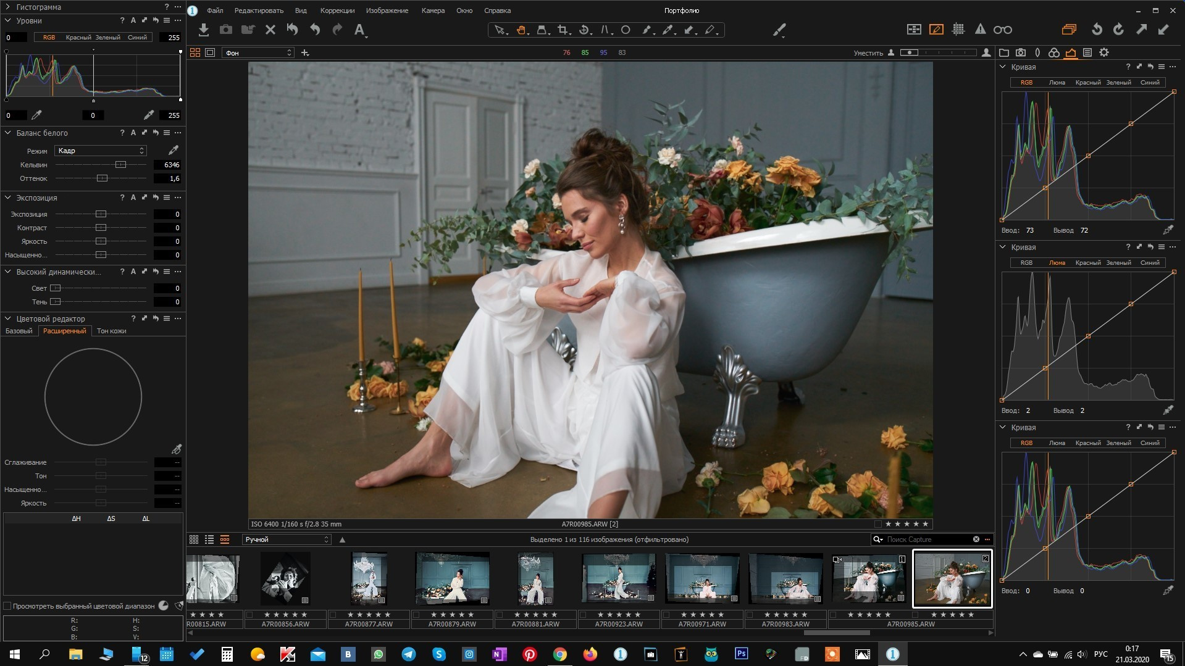
Task: Activate the Pan hand tool
Action: [521, 30]
